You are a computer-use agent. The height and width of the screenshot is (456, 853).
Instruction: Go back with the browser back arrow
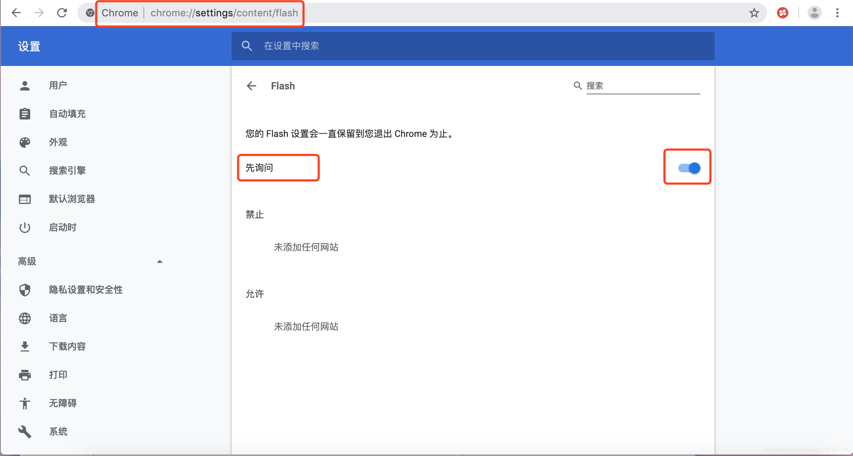coord(16,13)
